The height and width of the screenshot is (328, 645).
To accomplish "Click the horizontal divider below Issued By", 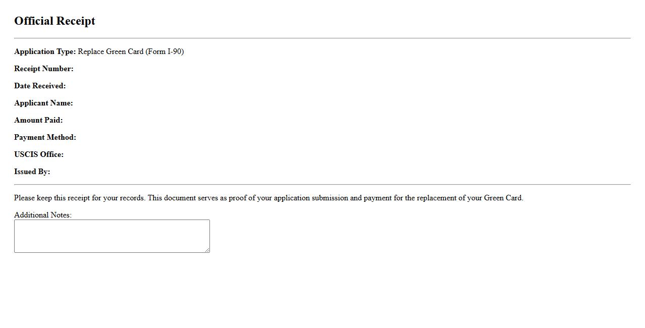I will point(322,184).
